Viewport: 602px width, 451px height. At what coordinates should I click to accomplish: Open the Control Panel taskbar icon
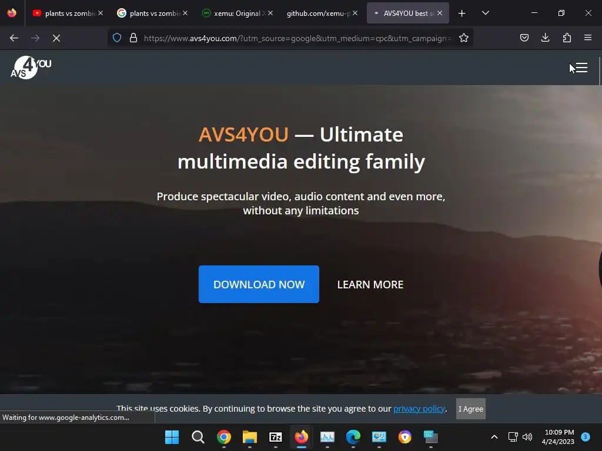point(379,437)
